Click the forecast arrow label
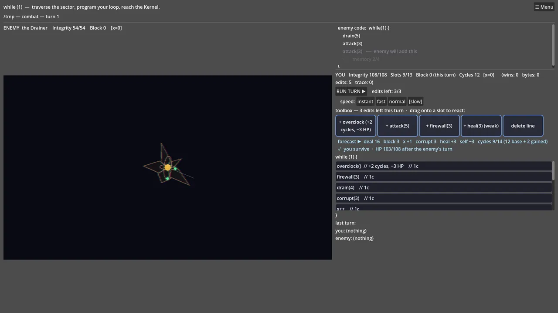558x313 pixels. (x=349, y=141)
